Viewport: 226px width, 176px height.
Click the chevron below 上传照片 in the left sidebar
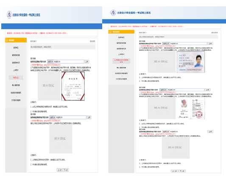pyautogui.click(x=17, y=74)
